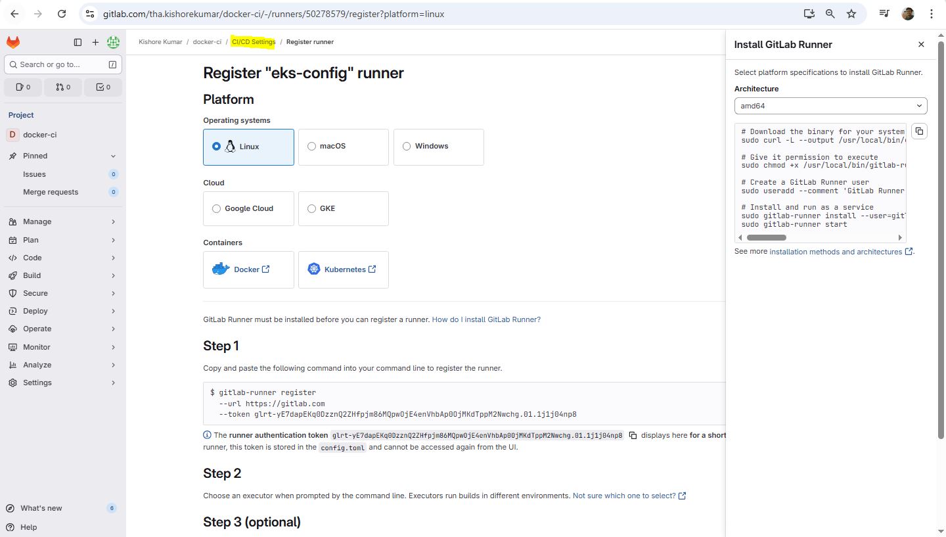Open the Kubernetes container link

(344, 269)
